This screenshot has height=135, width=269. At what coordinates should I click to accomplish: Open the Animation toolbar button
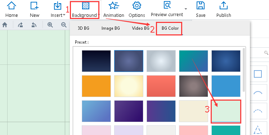[x=113, y=9]
